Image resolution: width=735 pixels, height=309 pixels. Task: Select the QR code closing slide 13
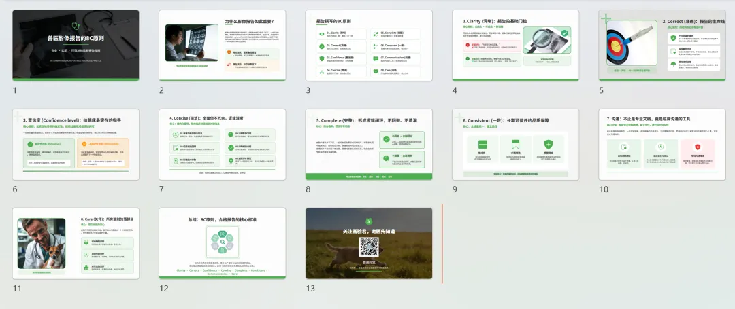point(369,244)
